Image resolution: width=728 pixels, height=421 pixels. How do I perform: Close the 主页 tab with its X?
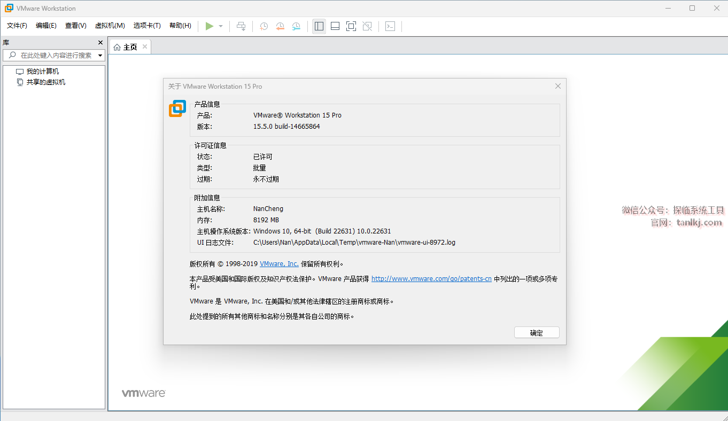pos(144,47)
